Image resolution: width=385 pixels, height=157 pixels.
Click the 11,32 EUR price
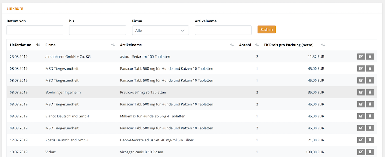[316, 57]
